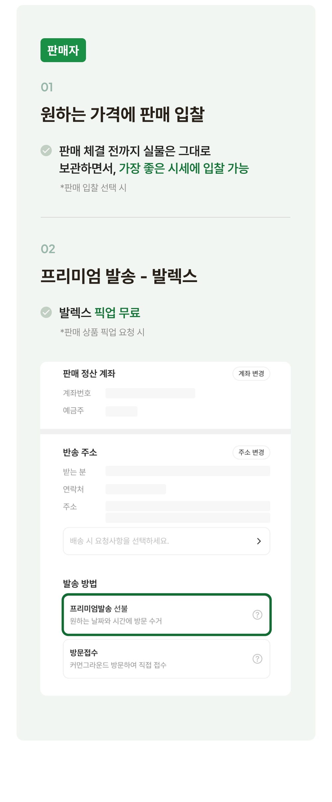
Task: Click the 받는 분 value field
Action: [x=188, y=471]
